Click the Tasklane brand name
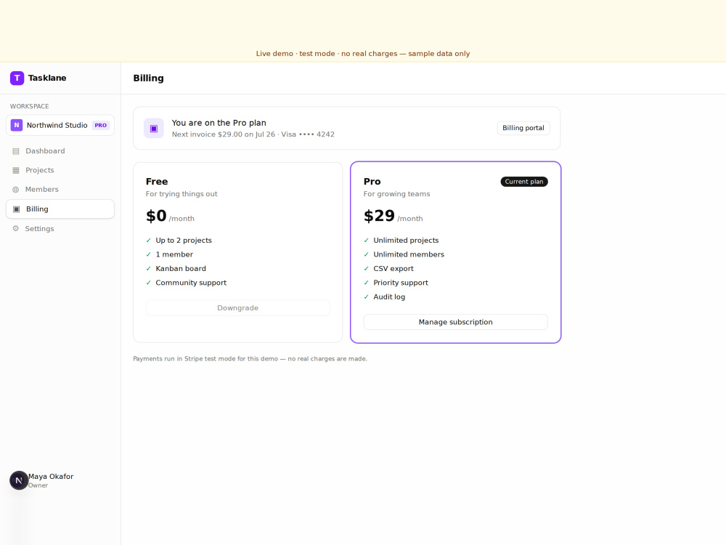726x545 pixels. [47, 78]
